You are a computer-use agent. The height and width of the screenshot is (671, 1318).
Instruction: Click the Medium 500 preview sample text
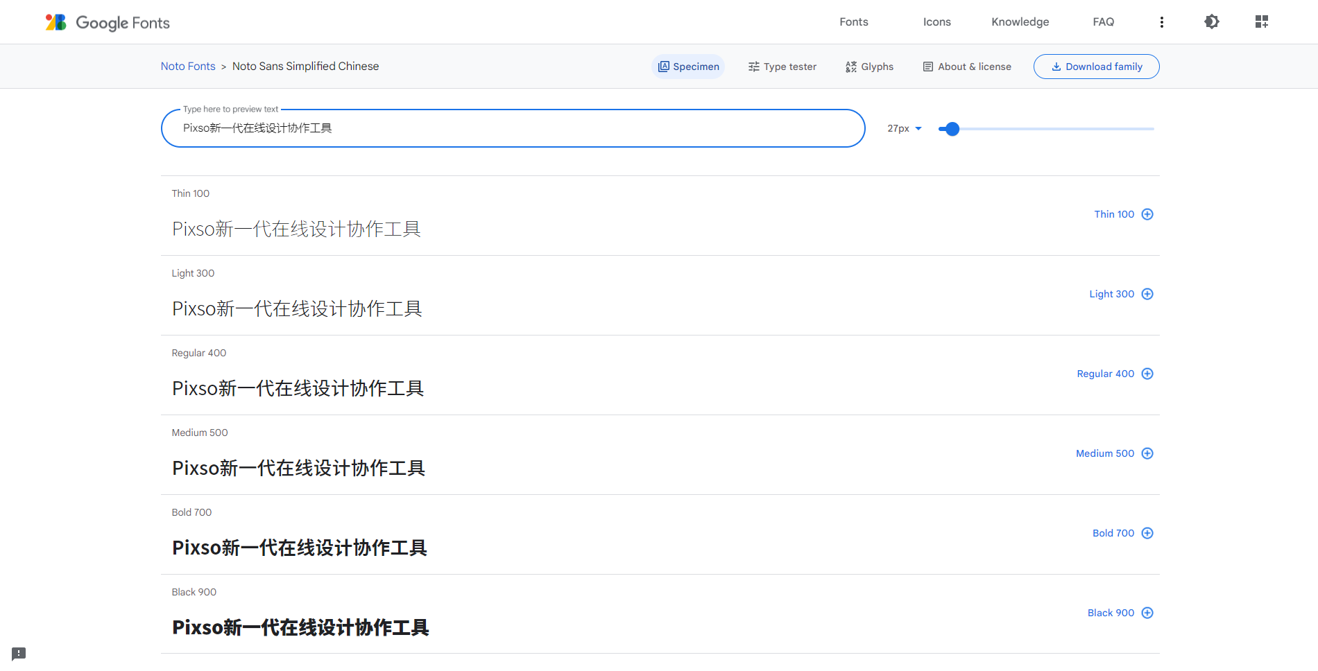point(299,468)
